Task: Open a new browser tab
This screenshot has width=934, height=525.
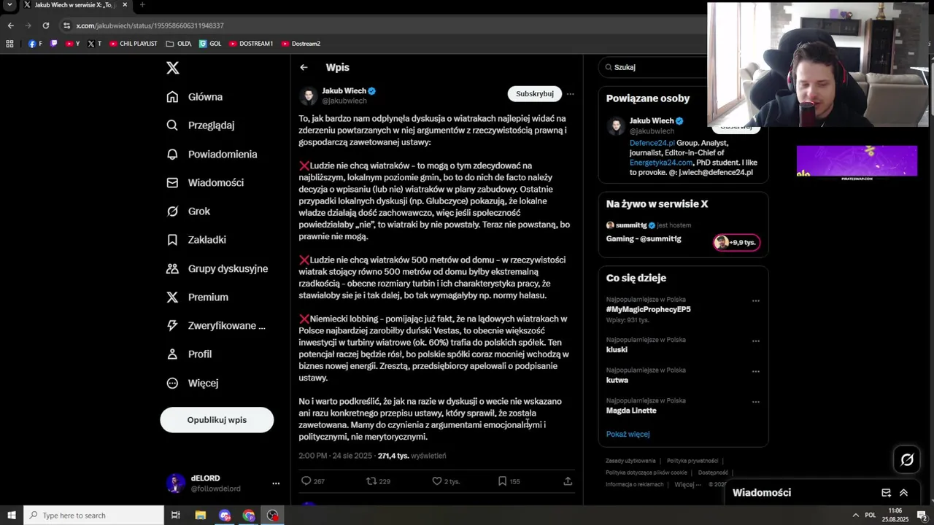Action: coord(142,5)
